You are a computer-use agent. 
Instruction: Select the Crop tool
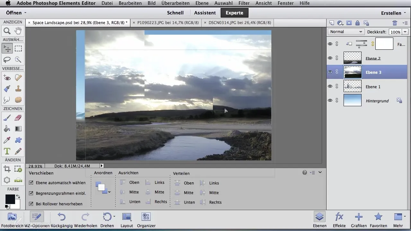coord(7,169)
